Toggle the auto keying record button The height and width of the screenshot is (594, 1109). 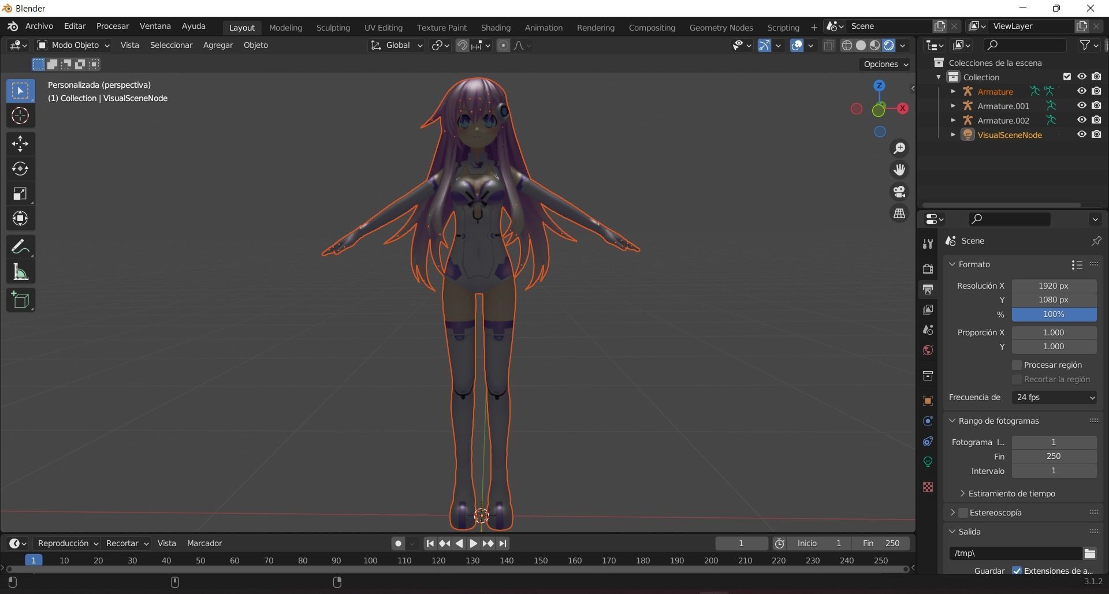click(398, 544)
